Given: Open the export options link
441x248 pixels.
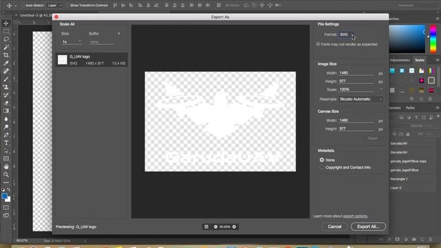Looking at the screenshot, I should (356, 216).
